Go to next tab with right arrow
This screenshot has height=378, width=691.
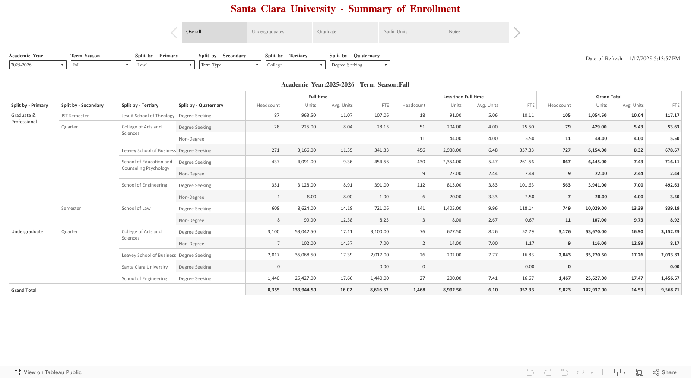pos(517,33)
